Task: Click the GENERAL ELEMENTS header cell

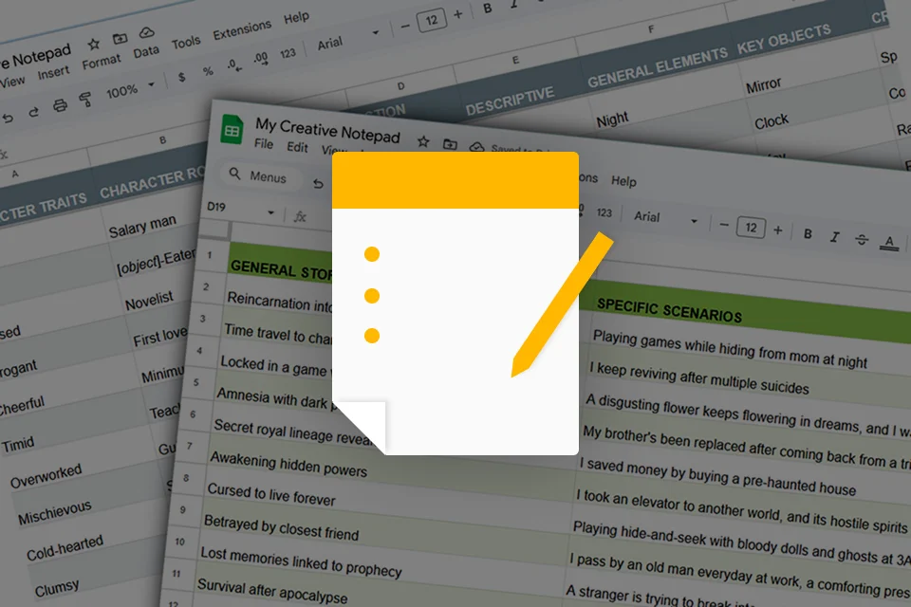Action: click(x=657, y=68)
